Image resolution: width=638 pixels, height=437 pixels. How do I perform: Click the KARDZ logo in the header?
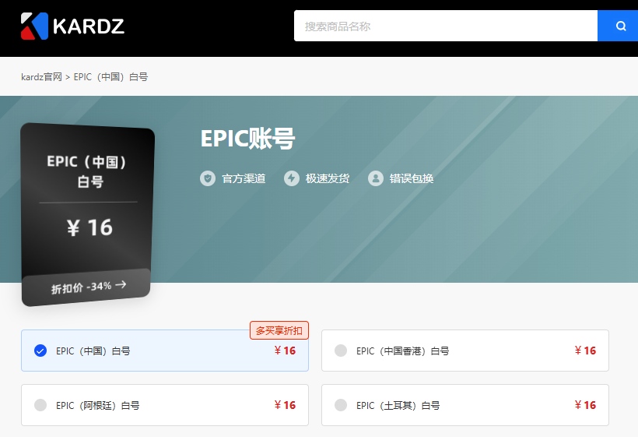pyautogui.click(x=72, y=26)
